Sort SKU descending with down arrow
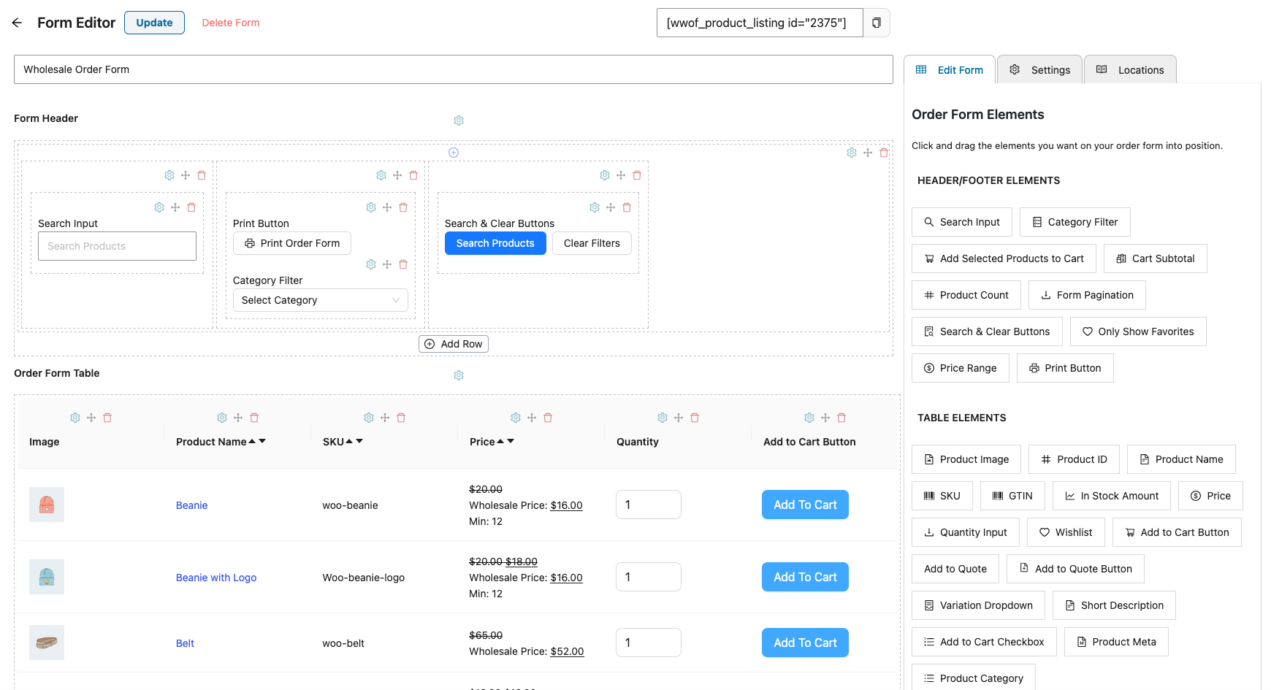The image size is (1271, 690). coord(359,441)
